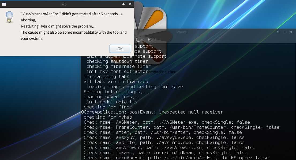Click the 'Restarting Hybrid might solve' message line

[x=58, y=26]
